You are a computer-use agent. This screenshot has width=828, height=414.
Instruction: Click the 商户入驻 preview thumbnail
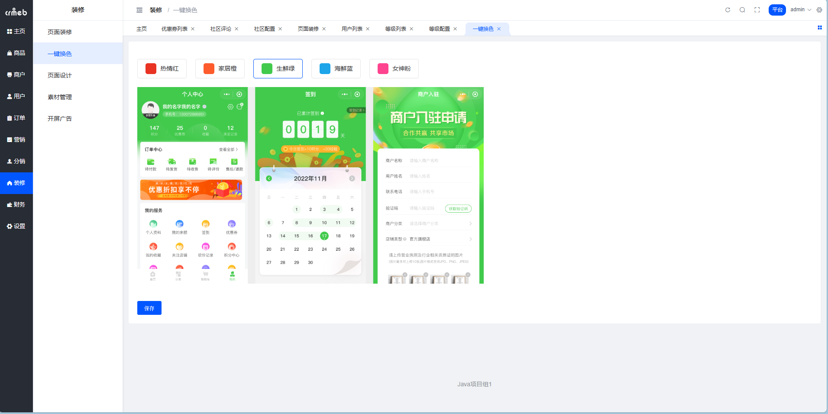[428, 185]
